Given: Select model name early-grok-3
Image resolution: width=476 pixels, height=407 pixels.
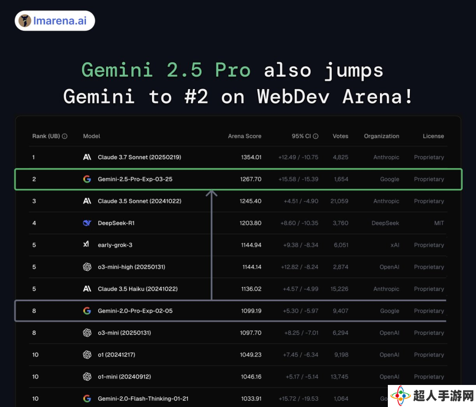Looking at the screenshot, I should point(115,245).
